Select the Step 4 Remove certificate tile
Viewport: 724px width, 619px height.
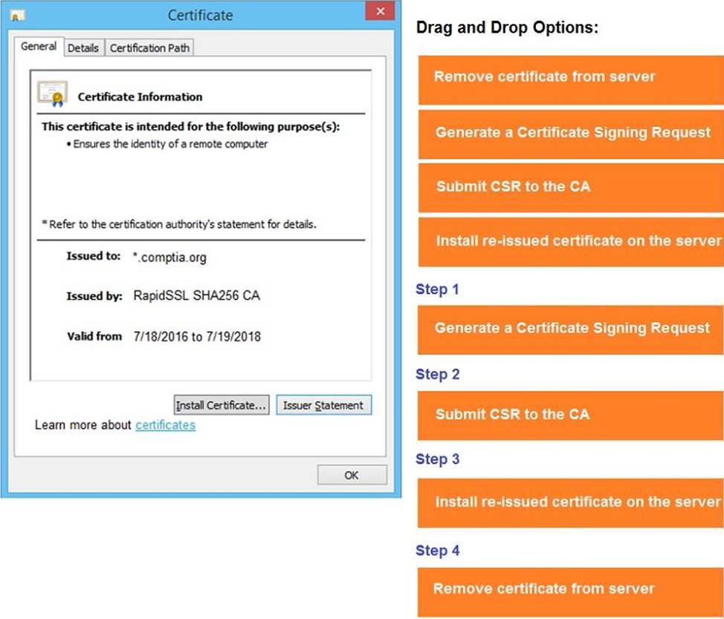(570, 590)
